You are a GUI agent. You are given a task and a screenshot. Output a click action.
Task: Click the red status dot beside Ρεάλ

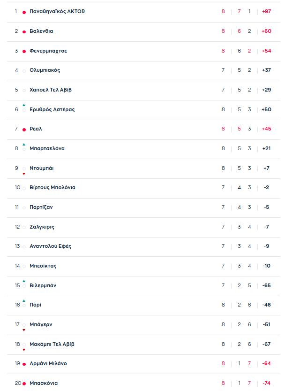click(24, 130)
